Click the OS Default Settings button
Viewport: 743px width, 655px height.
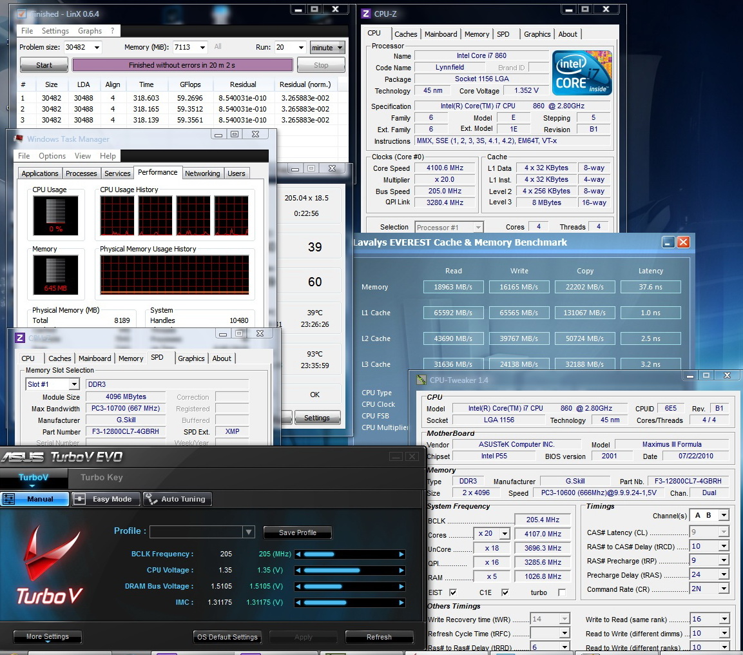pyautogui.click(x=227, y=637)
